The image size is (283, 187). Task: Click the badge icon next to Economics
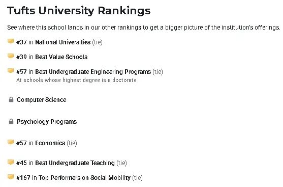(11, 143)
